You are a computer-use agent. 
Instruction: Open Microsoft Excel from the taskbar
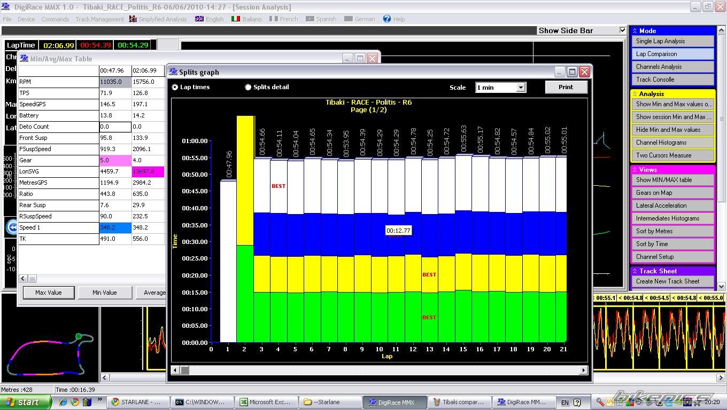pyautogui.click(x=265, y=402)
